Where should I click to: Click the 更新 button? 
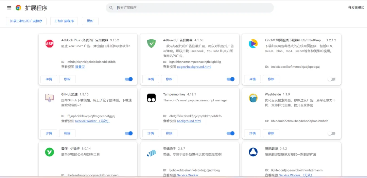(90, 21)
